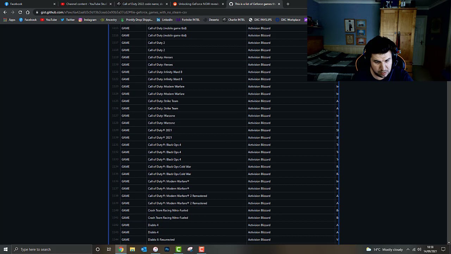
Task: Click "Call of Duty: Heroes" on row 1119
Action: 160,57
